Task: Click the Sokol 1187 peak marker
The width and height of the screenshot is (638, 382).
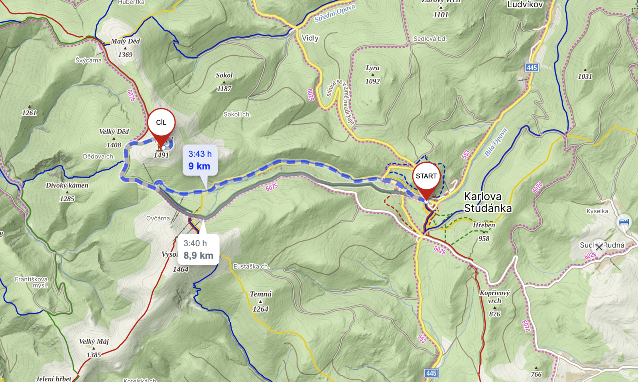Action: point(224,82)
